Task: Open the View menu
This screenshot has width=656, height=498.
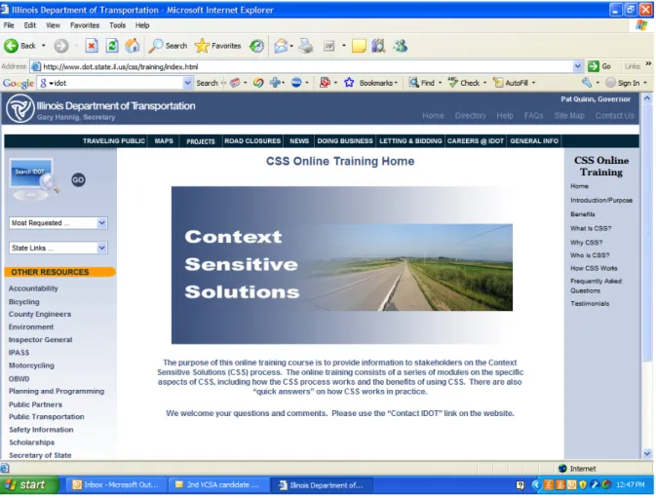Action: (54, 25)
